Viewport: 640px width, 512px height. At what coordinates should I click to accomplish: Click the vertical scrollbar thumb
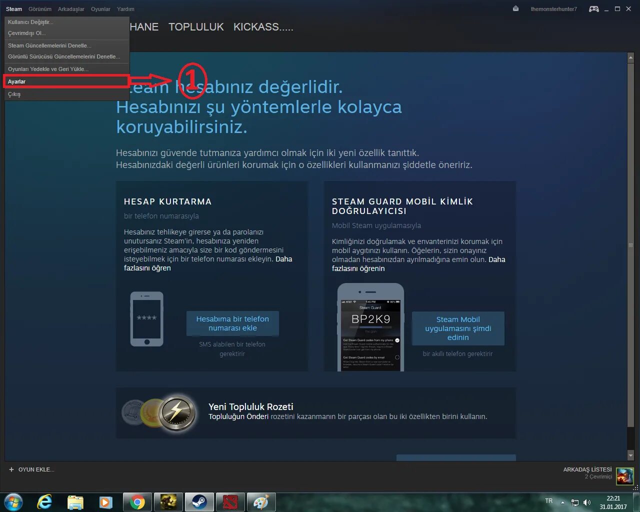point(630,245)
